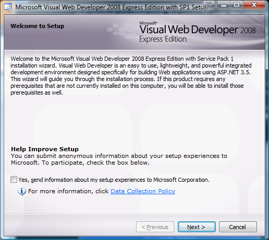Screen dimensions: 269x240
Task: Click the grayed-out Previous button
Action: [x=155, y=227]
